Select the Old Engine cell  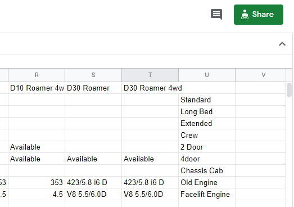click(x=207, y=182)
